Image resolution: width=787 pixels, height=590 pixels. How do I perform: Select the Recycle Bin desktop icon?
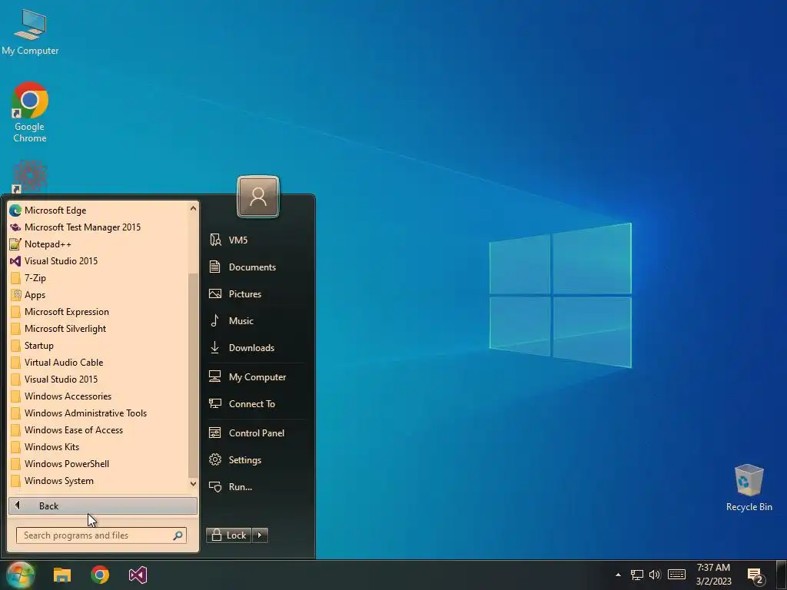click(x=749, y=488)
